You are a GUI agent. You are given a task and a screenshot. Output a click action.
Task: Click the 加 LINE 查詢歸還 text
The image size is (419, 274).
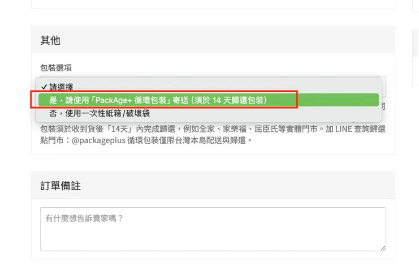point(356,129)
